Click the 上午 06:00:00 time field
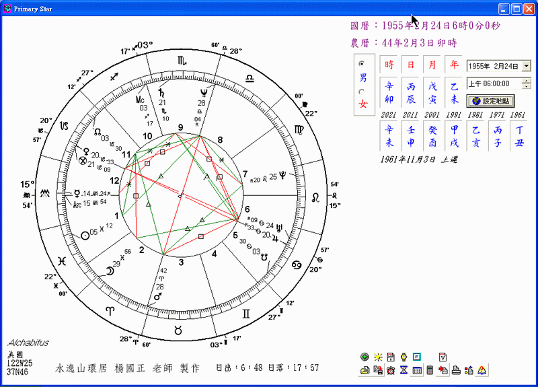The width and height of the screenshot is (538, 387). [493, 83]
